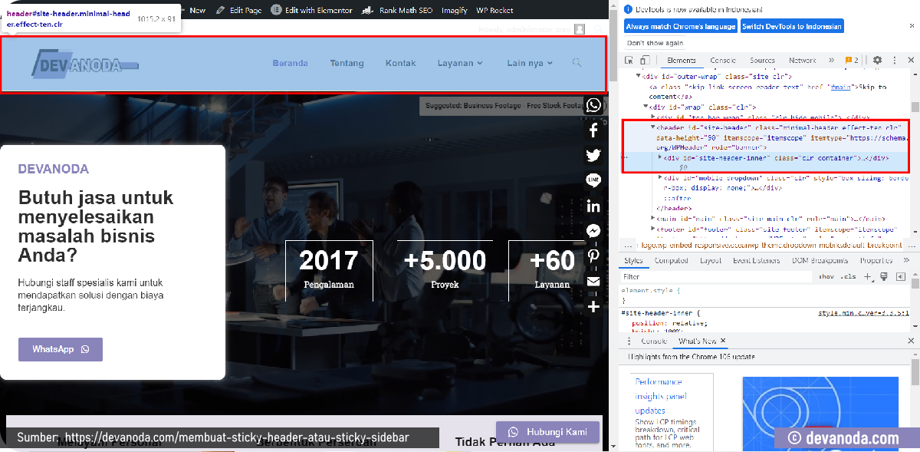This screenshot has height=452, width=920.
Task: Switch to the DevTools Console tab
Action: click(x=722, y=60)
